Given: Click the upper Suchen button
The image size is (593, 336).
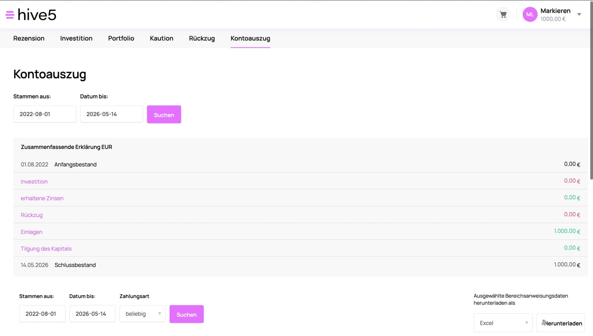Looking at the screenshot, I should coord(164,115).
